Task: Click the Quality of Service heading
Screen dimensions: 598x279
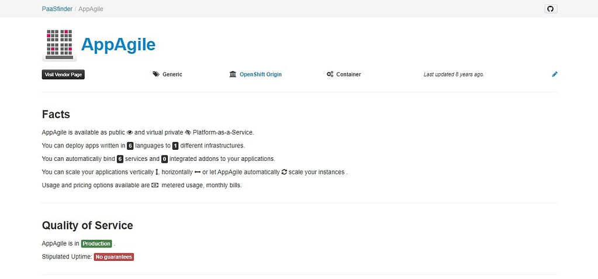Action: coord(87,226)
